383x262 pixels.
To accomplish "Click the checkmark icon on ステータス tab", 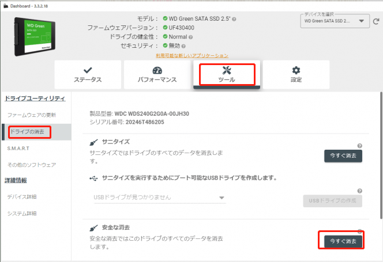I will click(88, 70).
